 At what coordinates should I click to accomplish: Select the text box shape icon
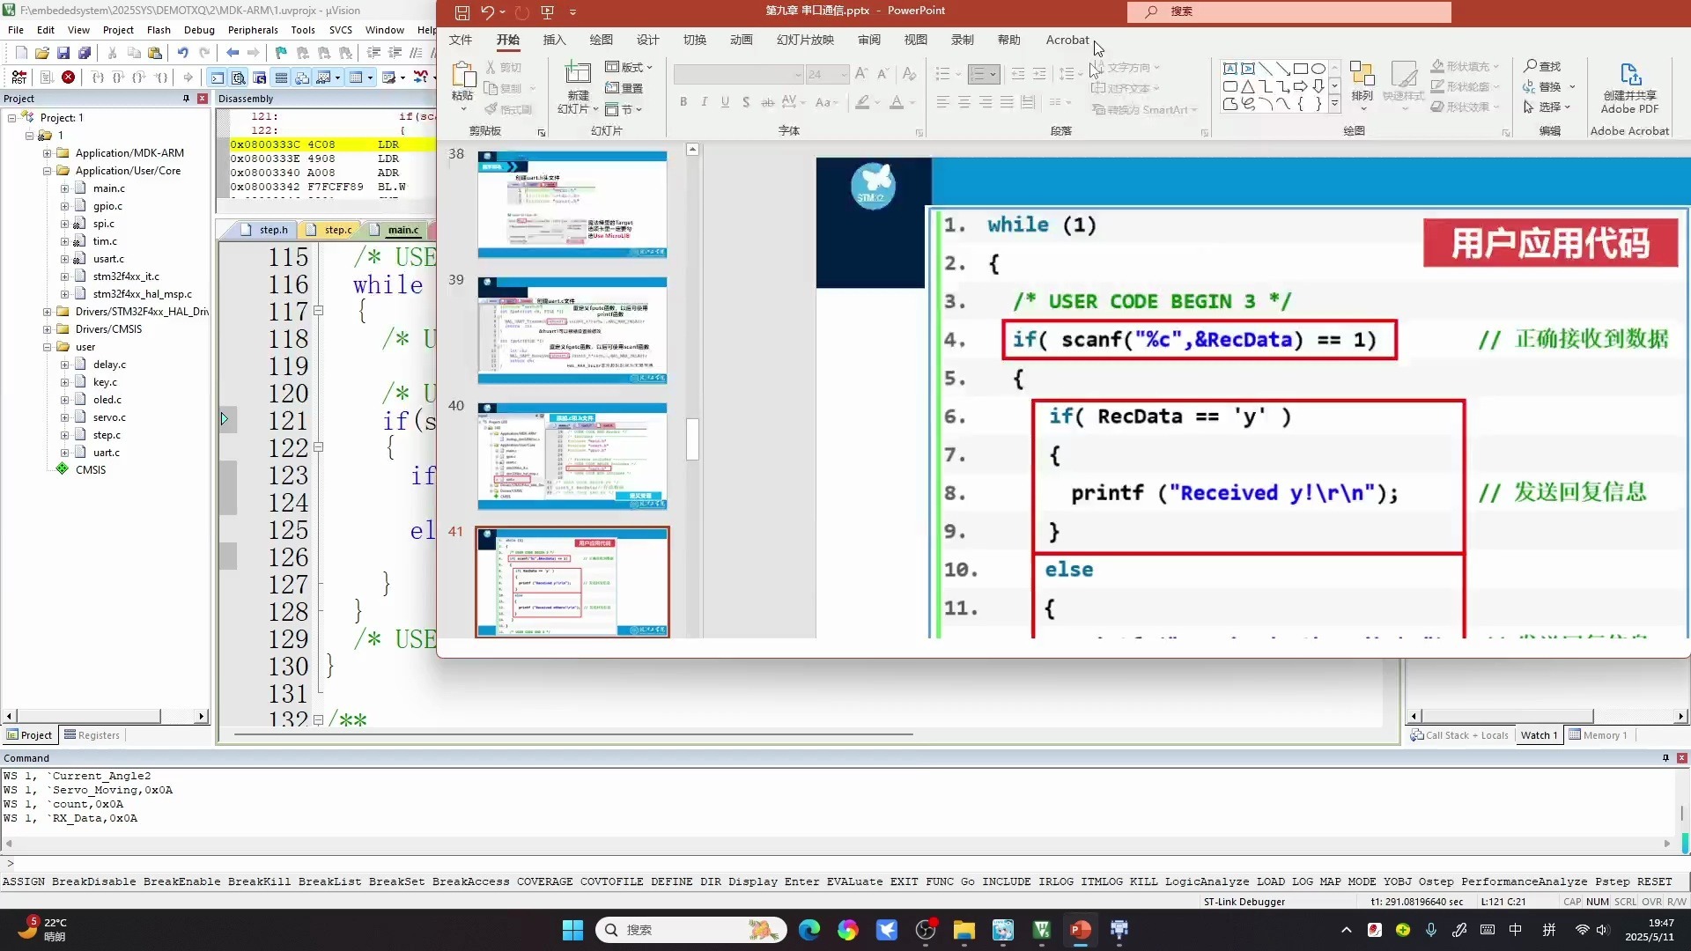pyautogui.click(x=1230, y=69)
